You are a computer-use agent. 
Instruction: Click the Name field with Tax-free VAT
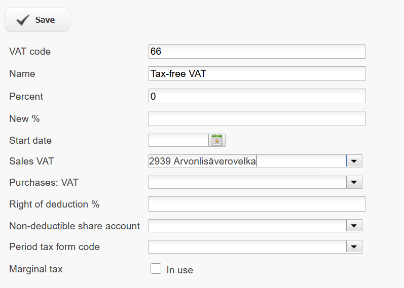257,73
